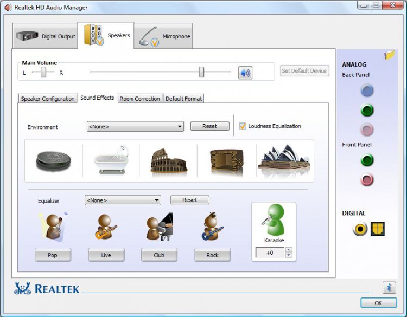
Task: Click the green Karaoke singer icon
Action: coord(274,220)
